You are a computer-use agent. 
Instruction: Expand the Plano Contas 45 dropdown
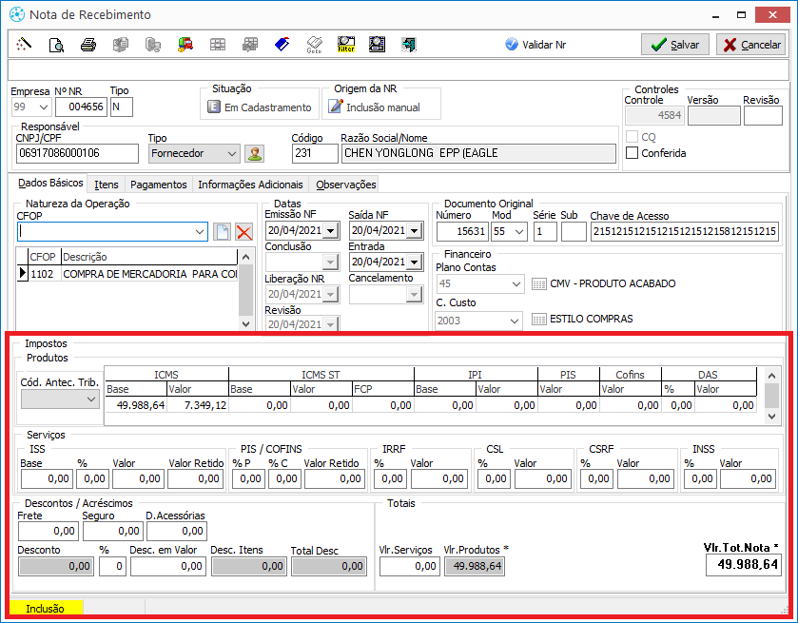pos(516,283)
